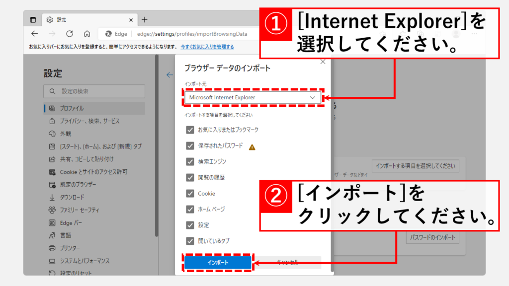
Task: Go back with the browser back arrow
Action: point(35,34)
